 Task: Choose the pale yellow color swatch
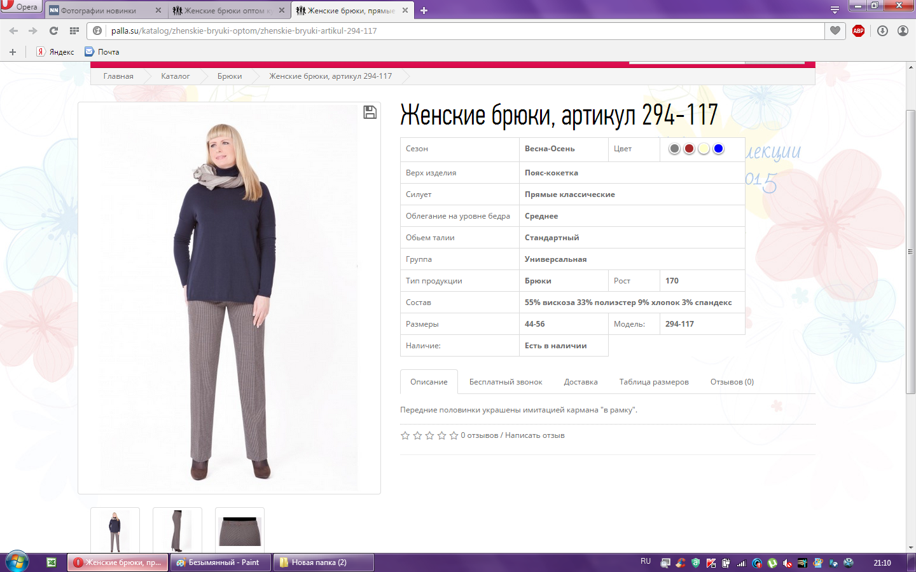coord(704,149)
